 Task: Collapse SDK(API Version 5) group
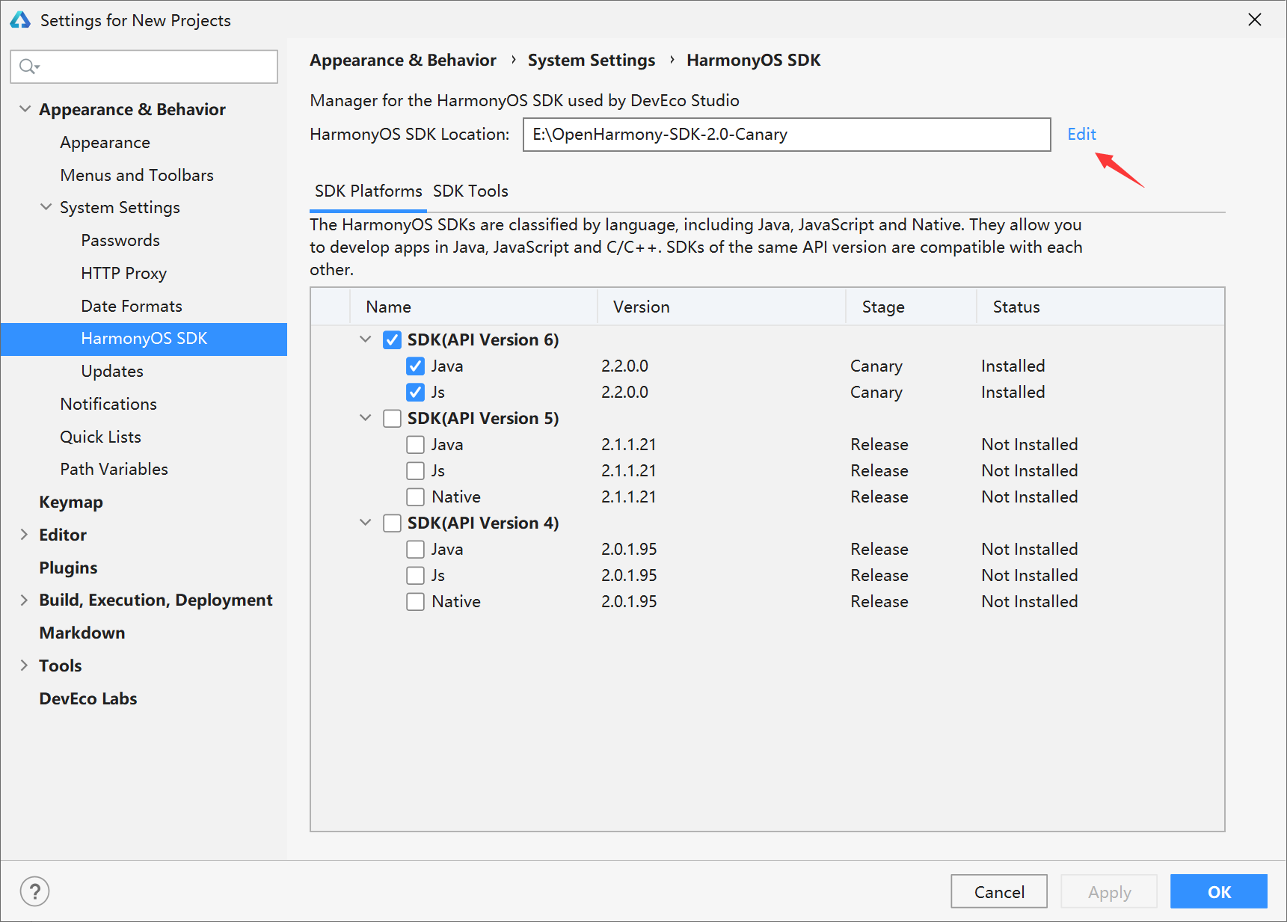pyautogui.click(x=365, y=418)
